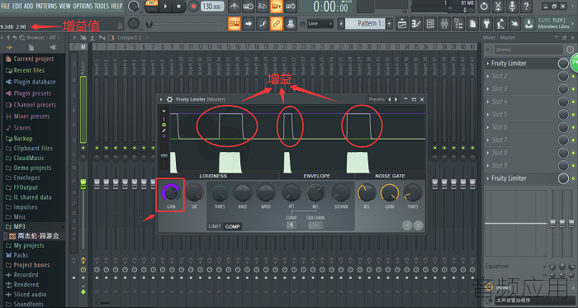Open the project info page icon
Image resolution: width=578 pixels, height=308 pixels.
[472, 24]
